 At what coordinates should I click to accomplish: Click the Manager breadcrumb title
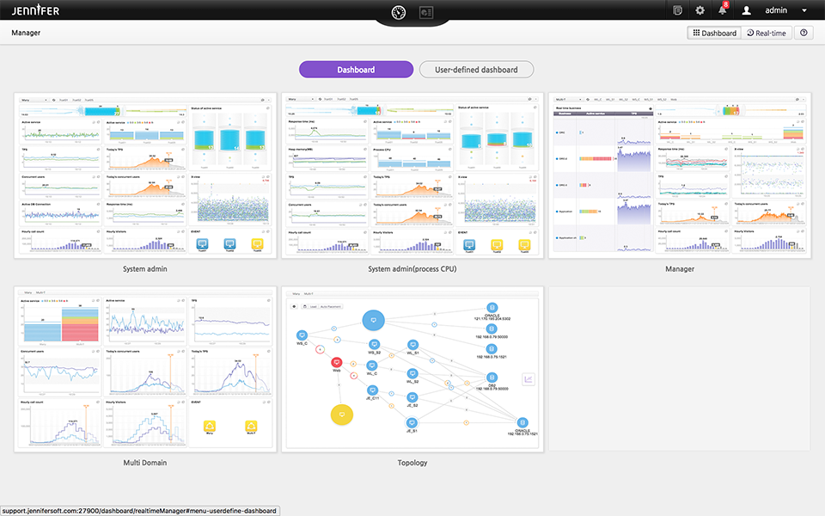pos(26,33)
